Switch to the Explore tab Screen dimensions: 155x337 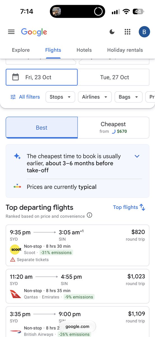click(21, 50)
